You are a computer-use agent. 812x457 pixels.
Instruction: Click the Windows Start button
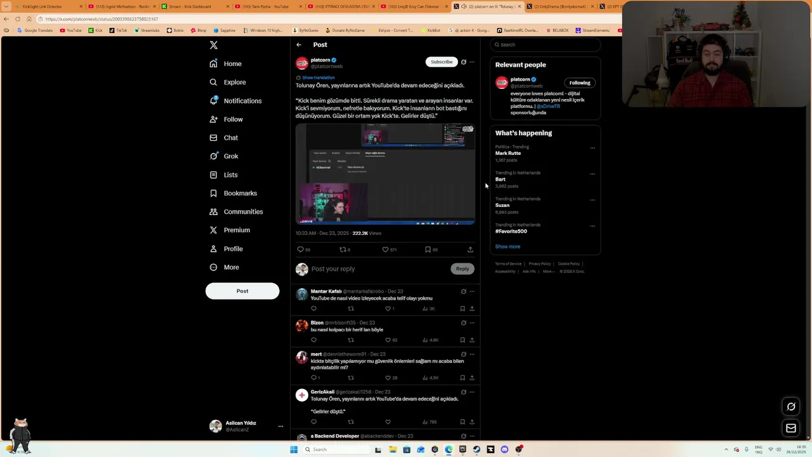point(294,449)
